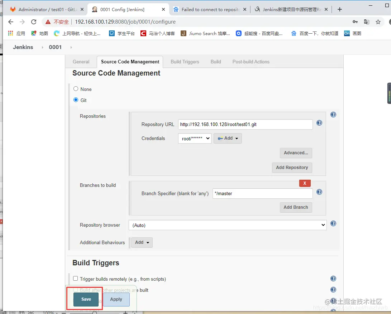391x314 pixels.
Task: Open the Repository browser (Auto) dropdown
Action: click(x=228, y=225)
